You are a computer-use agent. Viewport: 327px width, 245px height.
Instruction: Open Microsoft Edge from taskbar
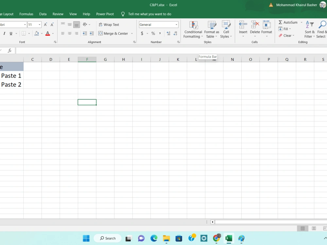pyautogui.click(x=154, y=238)
